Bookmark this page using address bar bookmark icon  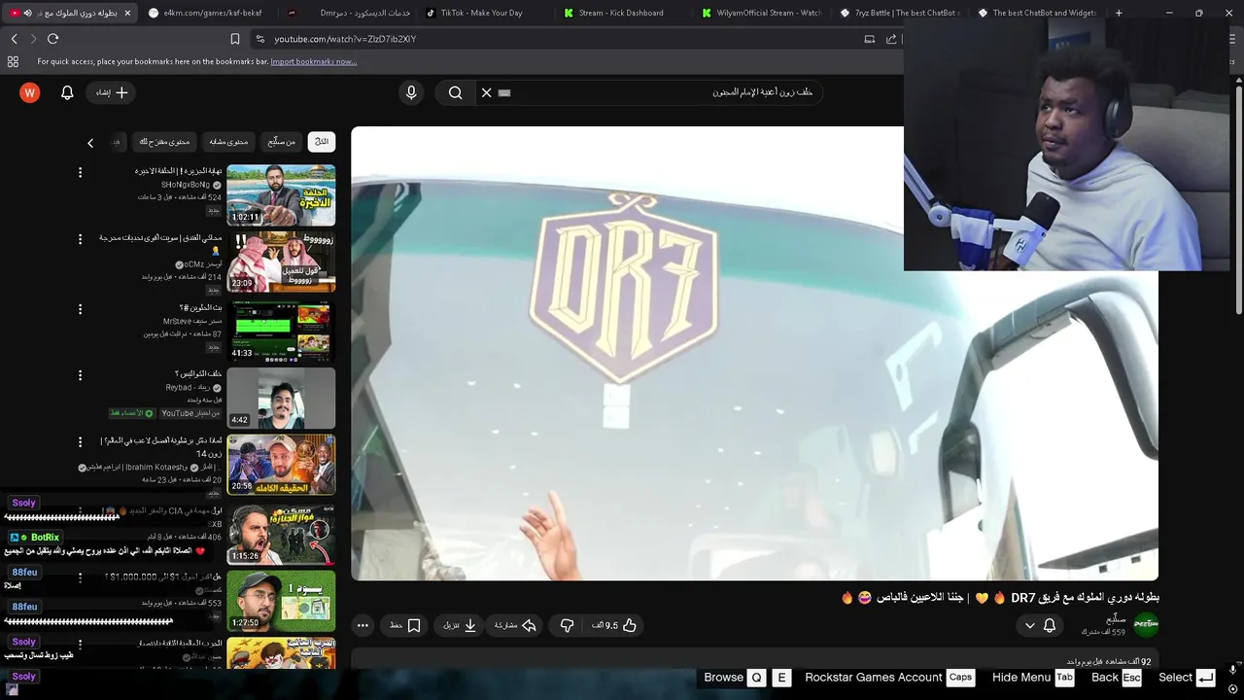pos(235,39)
